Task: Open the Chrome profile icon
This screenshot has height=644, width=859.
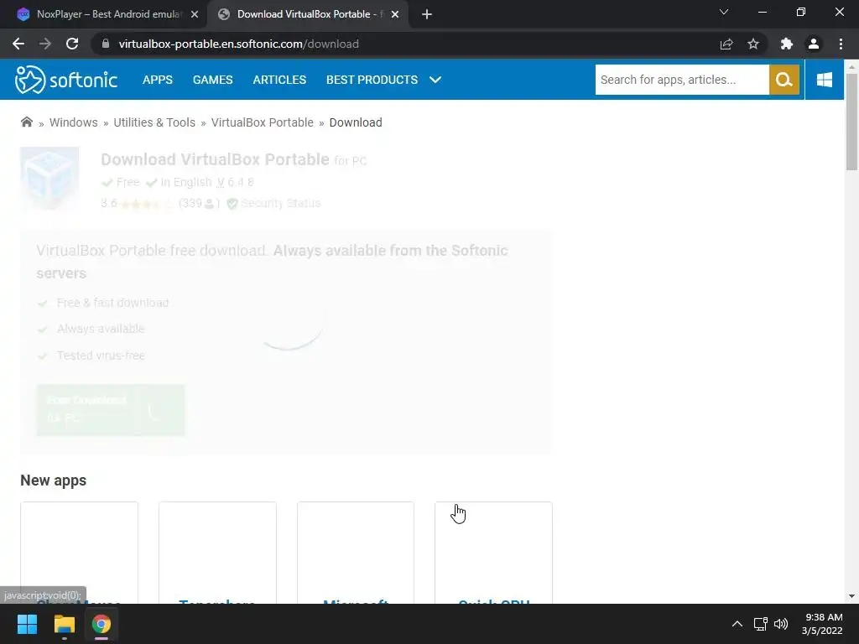Action: [814, 44]
